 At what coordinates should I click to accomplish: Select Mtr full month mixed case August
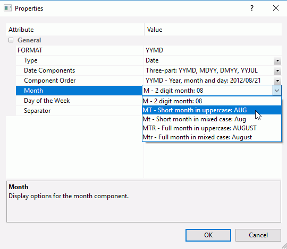pyautogui.click(x=212, y=137)
